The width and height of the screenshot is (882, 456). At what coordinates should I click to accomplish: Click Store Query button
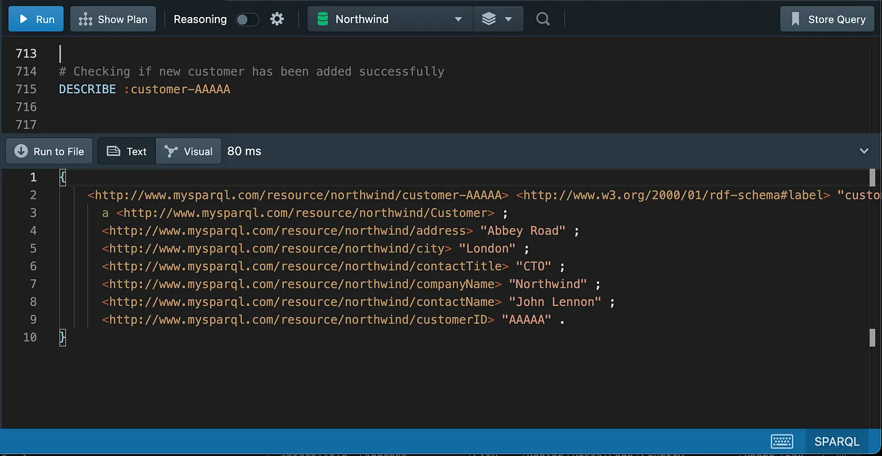[x=828, y=20]
